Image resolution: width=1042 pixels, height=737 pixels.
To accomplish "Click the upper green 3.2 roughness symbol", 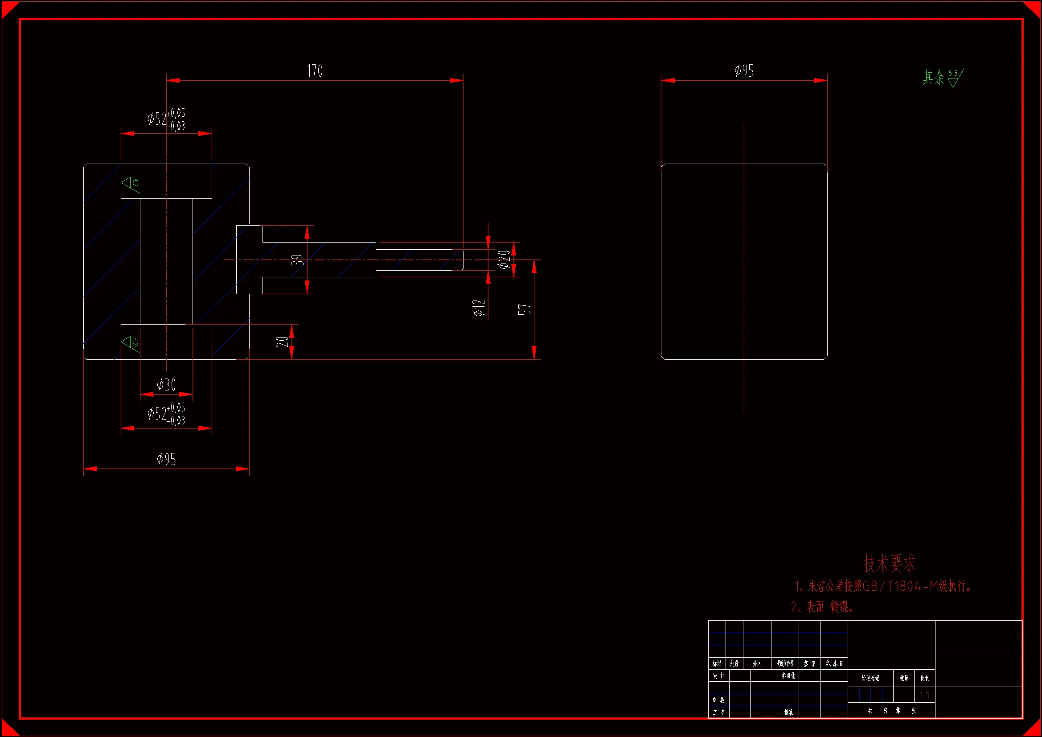I will click(x=130, y=185).
